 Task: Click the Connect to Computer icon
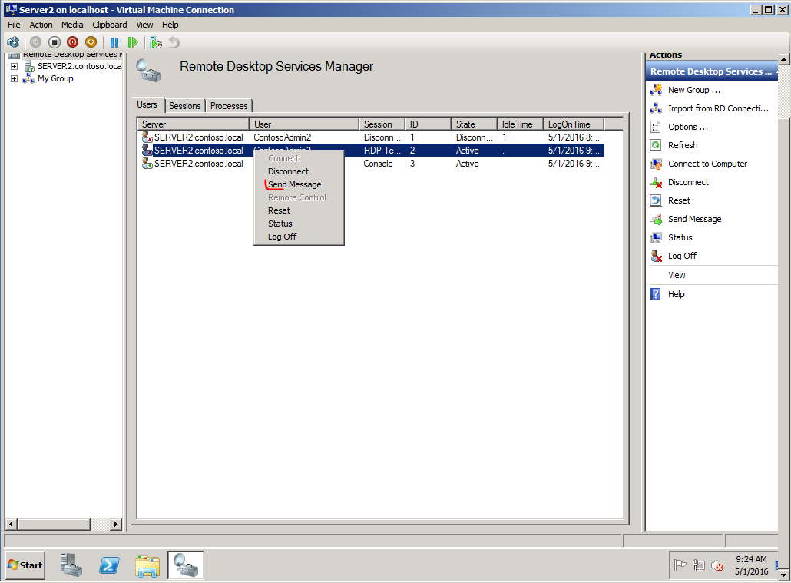[x=656, y=164]
